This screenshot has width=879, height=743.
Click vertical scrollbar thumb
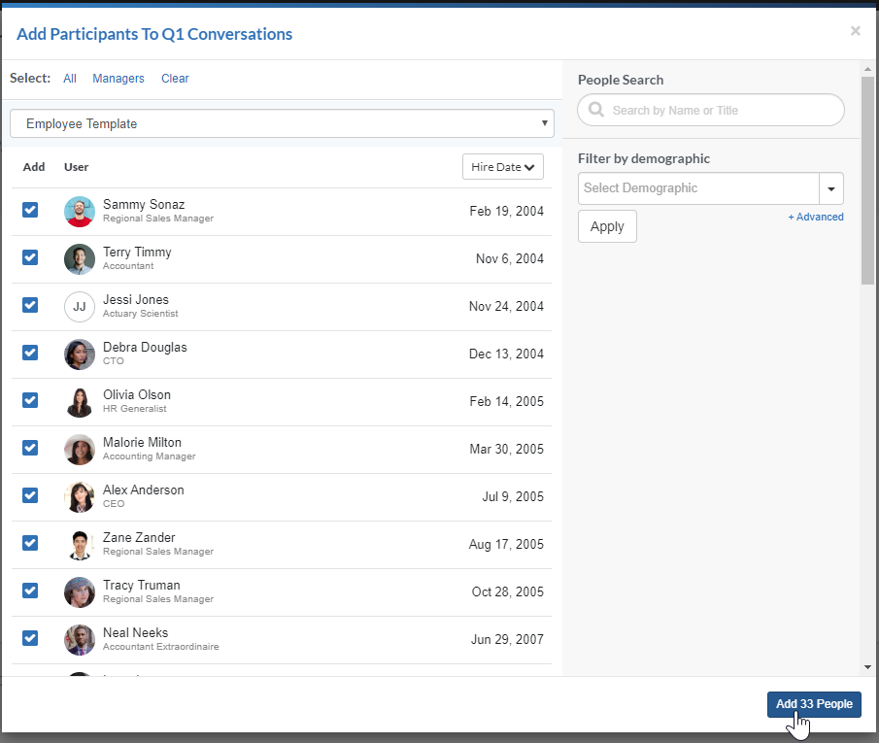tap(867, 181)
